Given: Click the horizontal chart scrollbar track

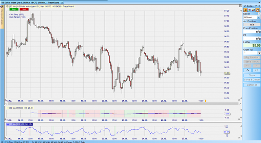Looking at the screenshot, I should tap(123, 104).
